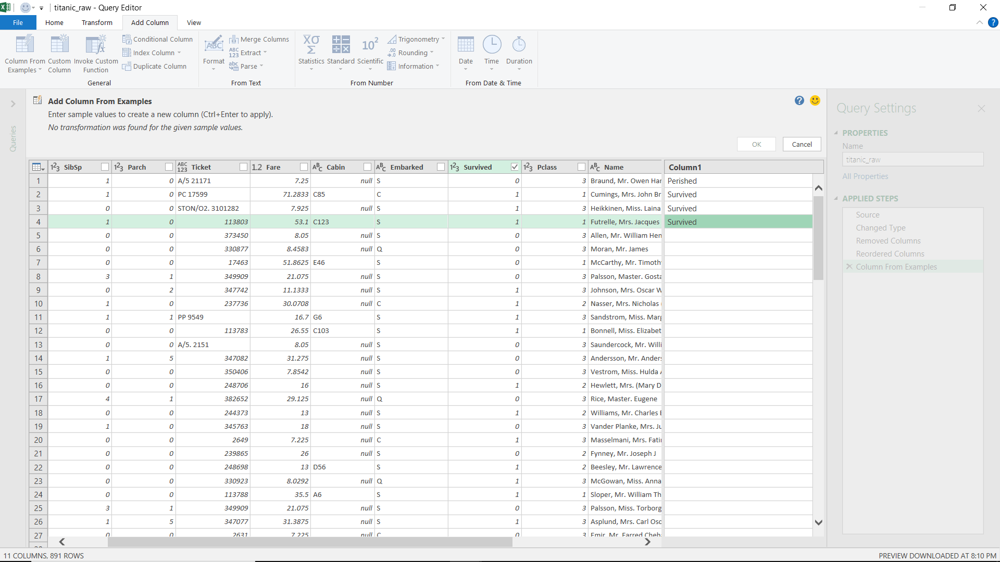1000x562 pixels.
Task: Enable the Embarked column checkbox
Action: click(x=441, y=167)
